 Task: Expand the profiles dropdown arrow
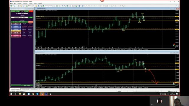click(x=16, y=6)
